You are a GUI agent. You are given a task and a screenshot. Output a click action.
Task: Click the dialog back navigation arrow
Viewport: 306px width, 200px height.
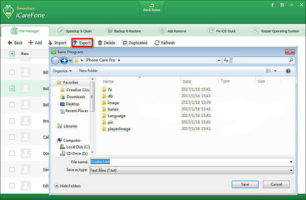pyautogui.click(x=55, y=60)
